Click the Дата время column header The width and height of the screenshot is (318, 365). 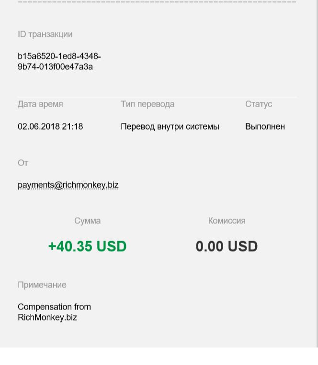(40, 104)
